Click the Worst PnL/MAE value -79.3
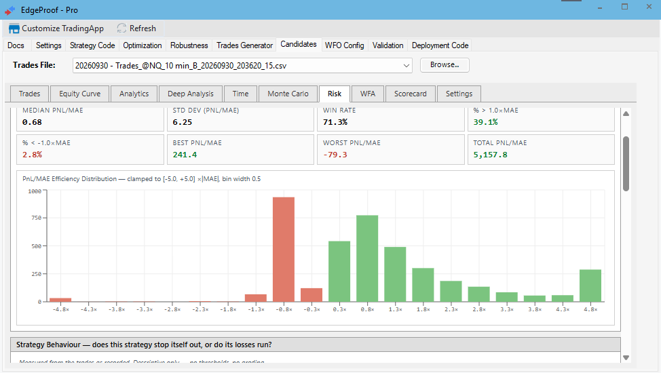This screenshot has width=661, height=373. pos(335,155)
